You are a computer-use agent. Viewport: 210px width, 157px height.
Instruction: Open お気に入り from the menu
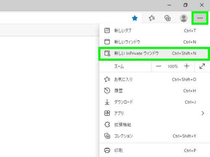(x=155, y=80)
